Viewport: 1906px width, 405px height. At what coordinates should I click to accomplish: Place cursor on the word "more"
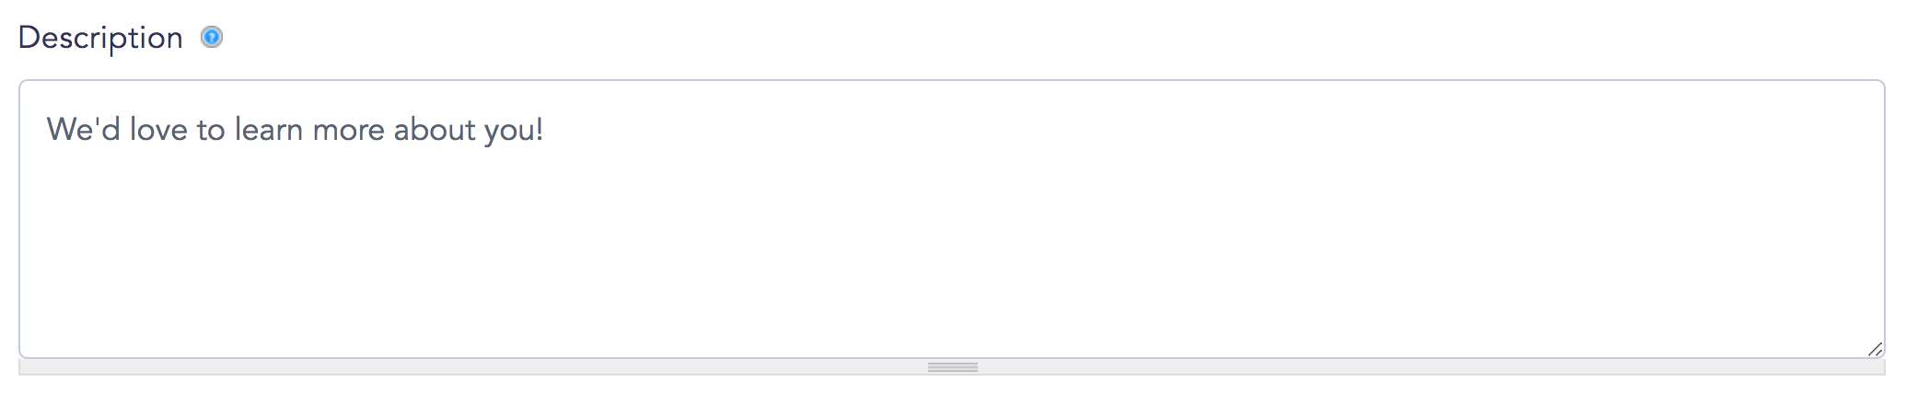(x=348, y=130)
